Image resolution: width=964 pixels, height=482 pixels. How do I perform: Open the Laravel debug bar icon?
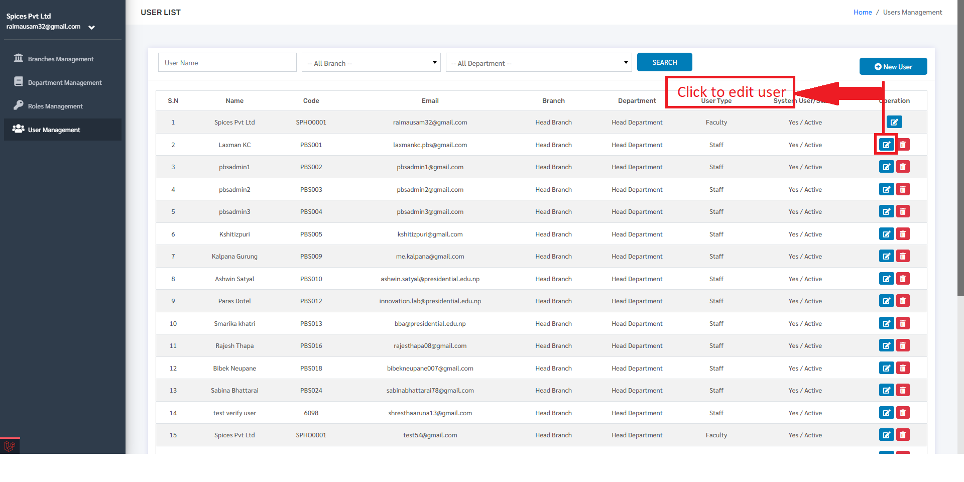pos(10,446)
